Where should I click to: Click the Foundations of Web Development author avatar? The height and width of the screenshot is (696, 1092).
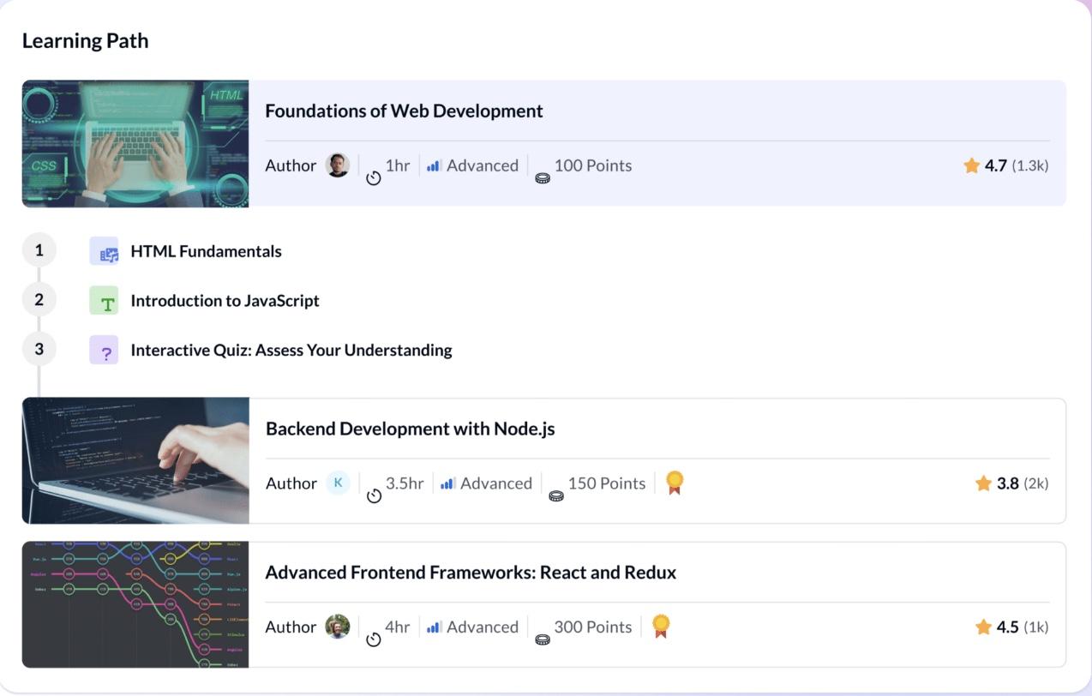338,165
